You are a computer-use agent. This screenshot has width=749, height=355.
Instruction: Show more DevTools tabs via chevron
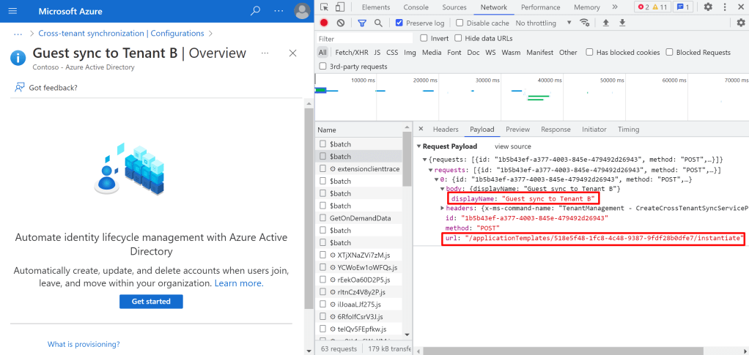(615, 7)
